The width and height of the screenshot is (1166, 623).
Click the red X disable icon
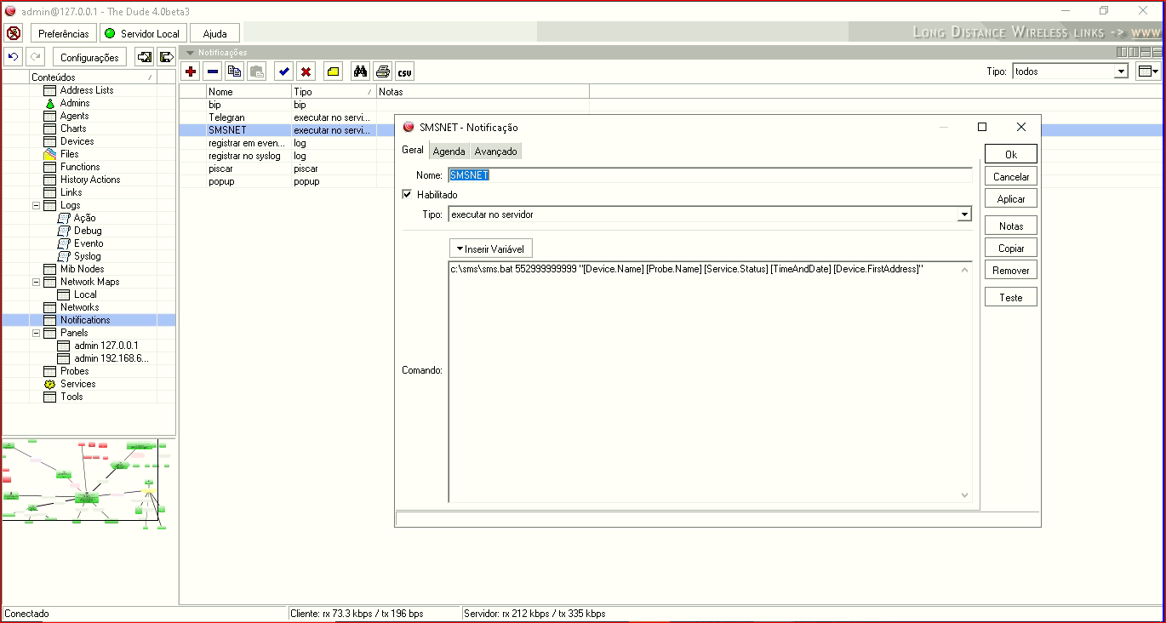tap(306, 72)
